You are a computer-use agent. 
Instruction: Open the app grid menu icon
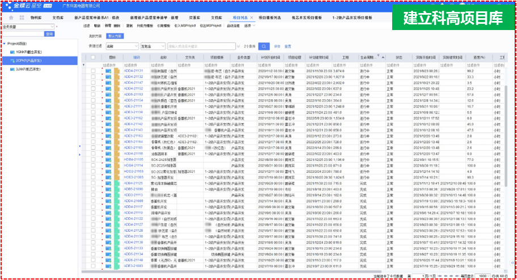(22, 18)
